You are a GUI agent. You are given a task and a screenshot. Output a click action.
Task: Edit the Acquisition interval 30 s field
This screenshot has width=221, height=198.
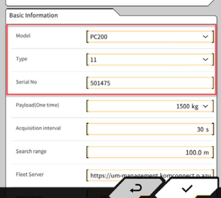150,129
